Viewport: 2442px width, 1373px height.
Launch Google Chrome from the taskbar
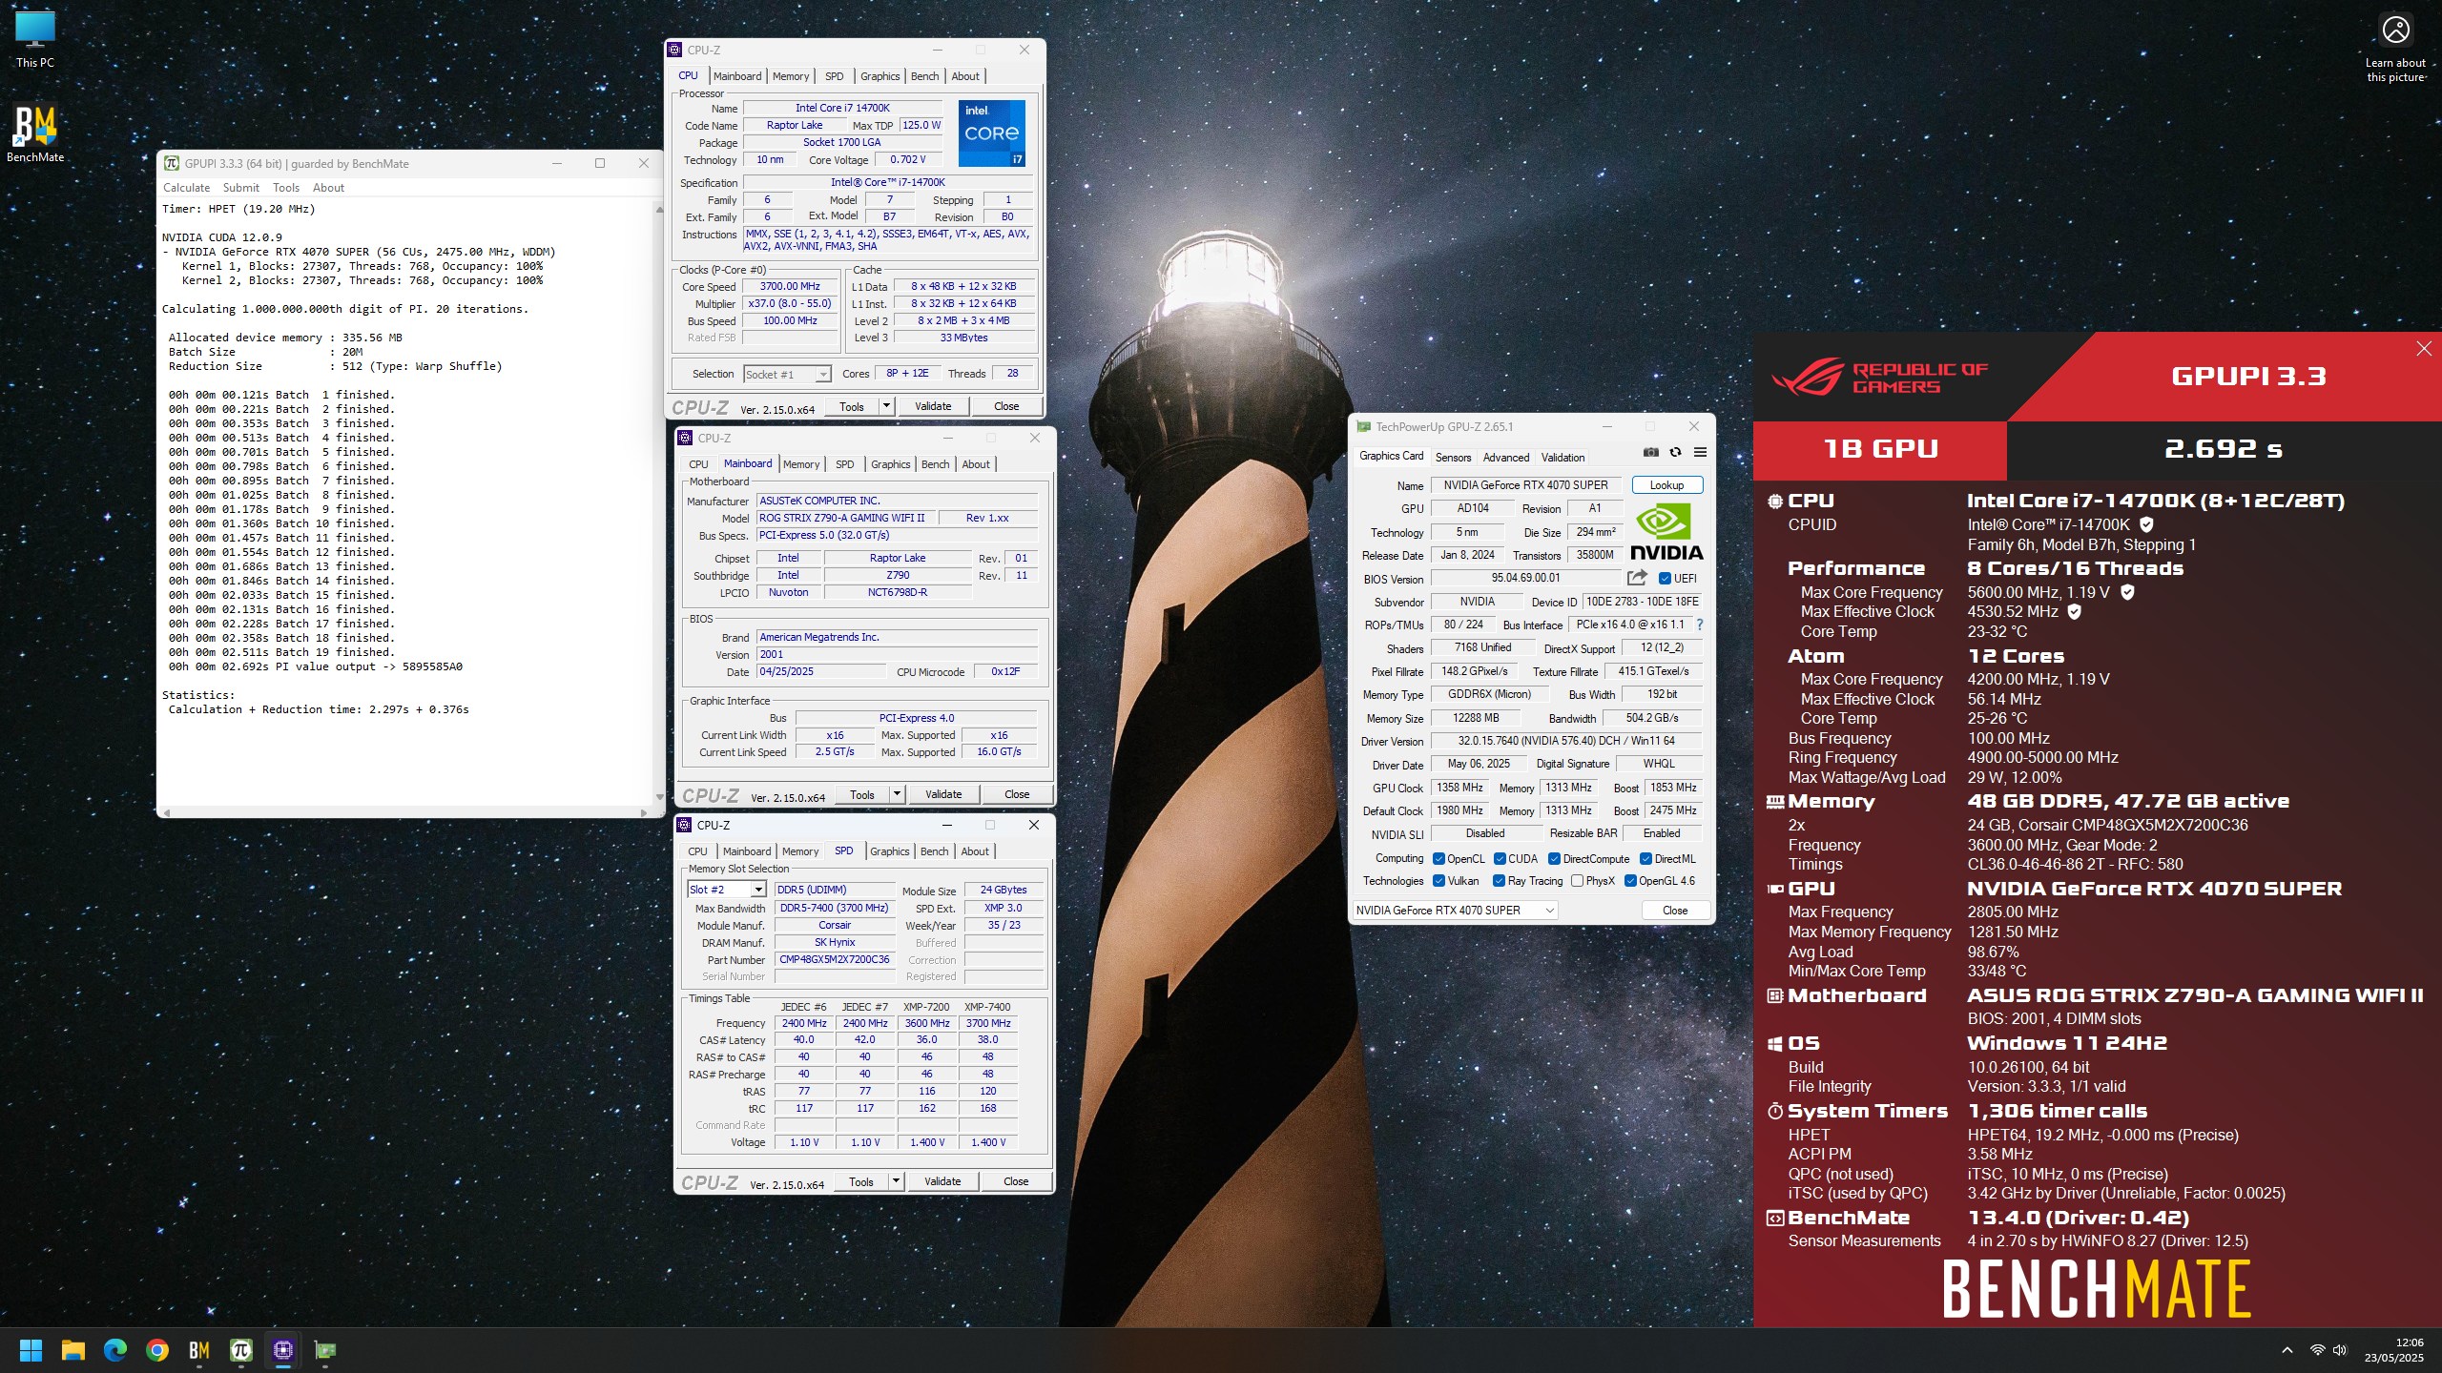(157, 1350)
